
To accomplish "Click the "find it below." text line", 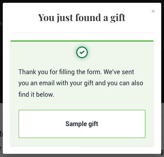I will 36,94.
